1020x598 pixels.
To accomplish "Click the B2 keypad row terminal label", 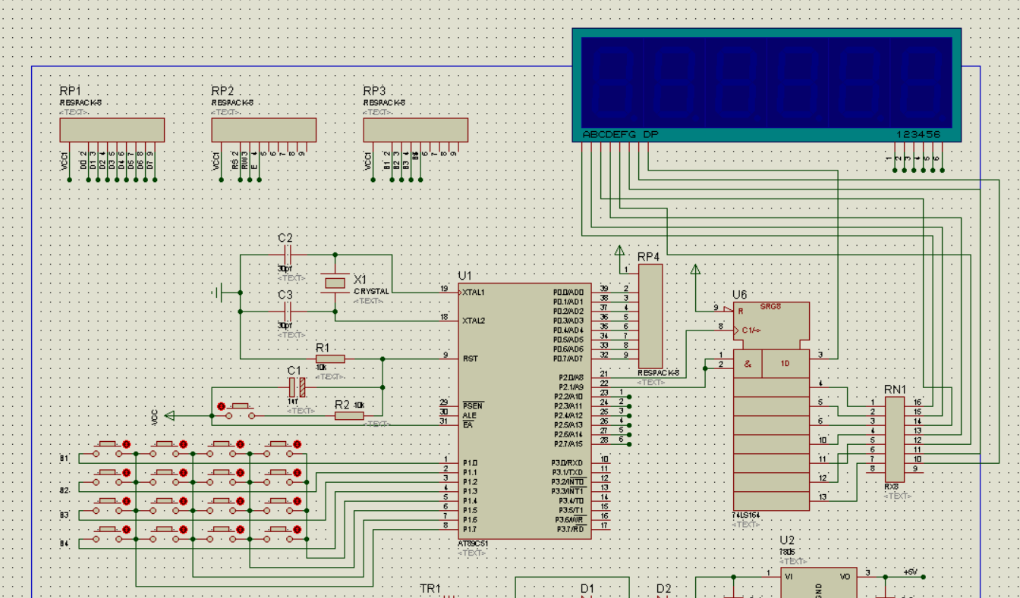I will click(x=65, y=491).
